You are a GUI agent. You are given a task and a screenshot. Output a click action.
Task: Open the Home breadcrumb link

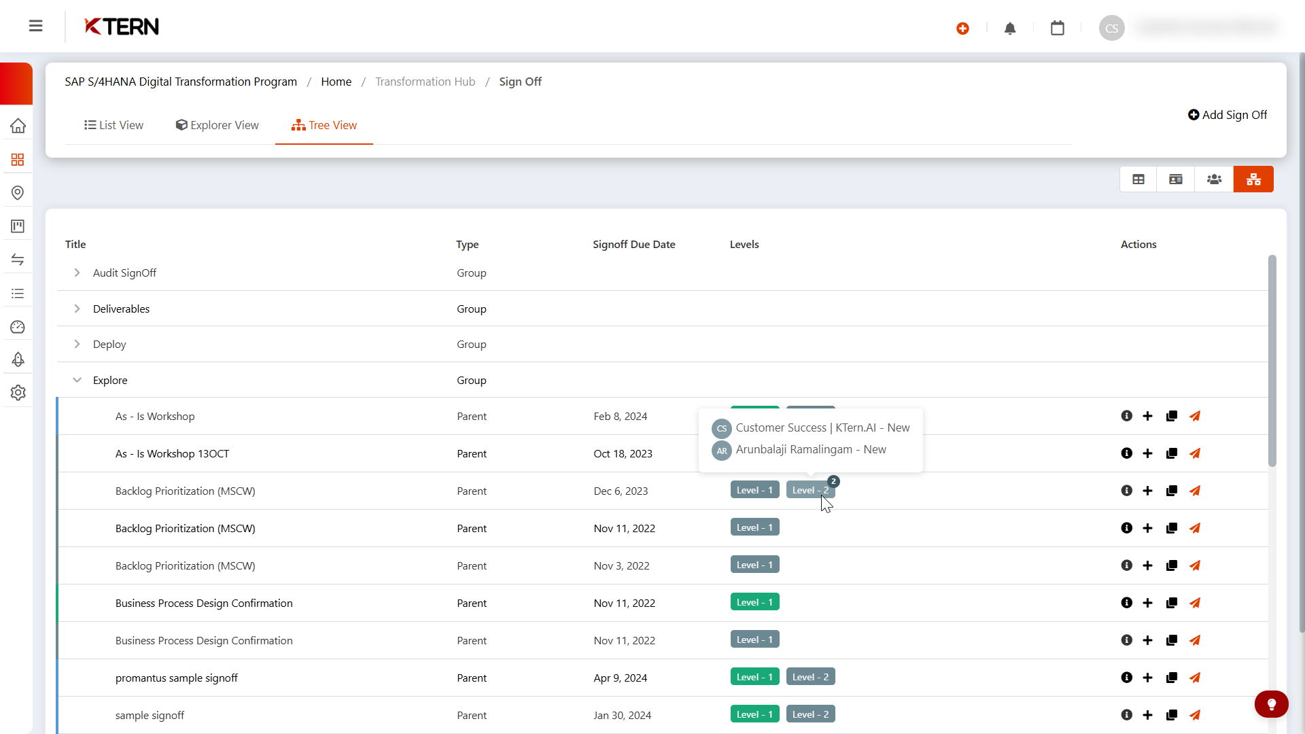click(x=336, y=82)
